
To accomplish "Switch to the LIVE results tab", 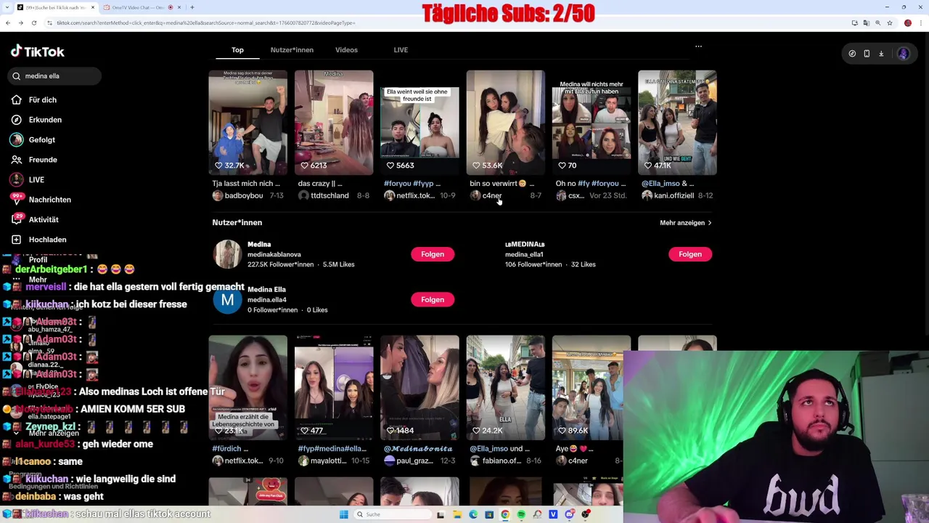I will click(x=401, y=49).
